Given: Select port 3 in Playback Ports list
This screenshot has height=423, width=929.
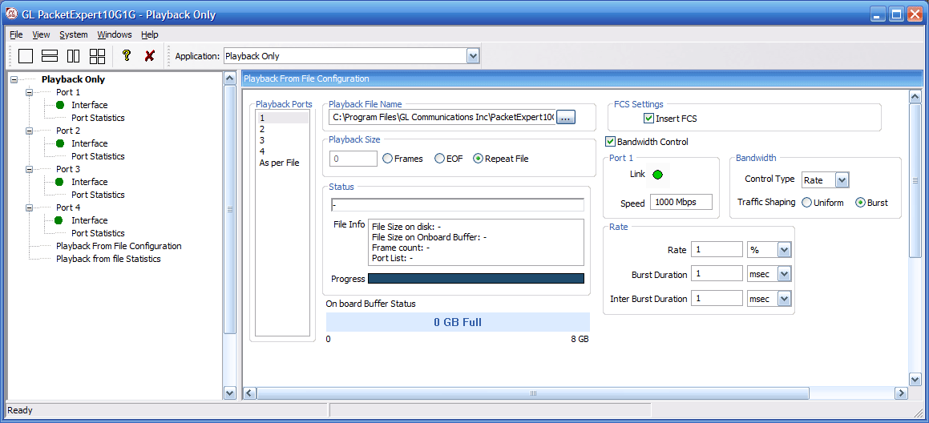Looking at the screenshot, I should pyautogui.click(x=282, y=140).
